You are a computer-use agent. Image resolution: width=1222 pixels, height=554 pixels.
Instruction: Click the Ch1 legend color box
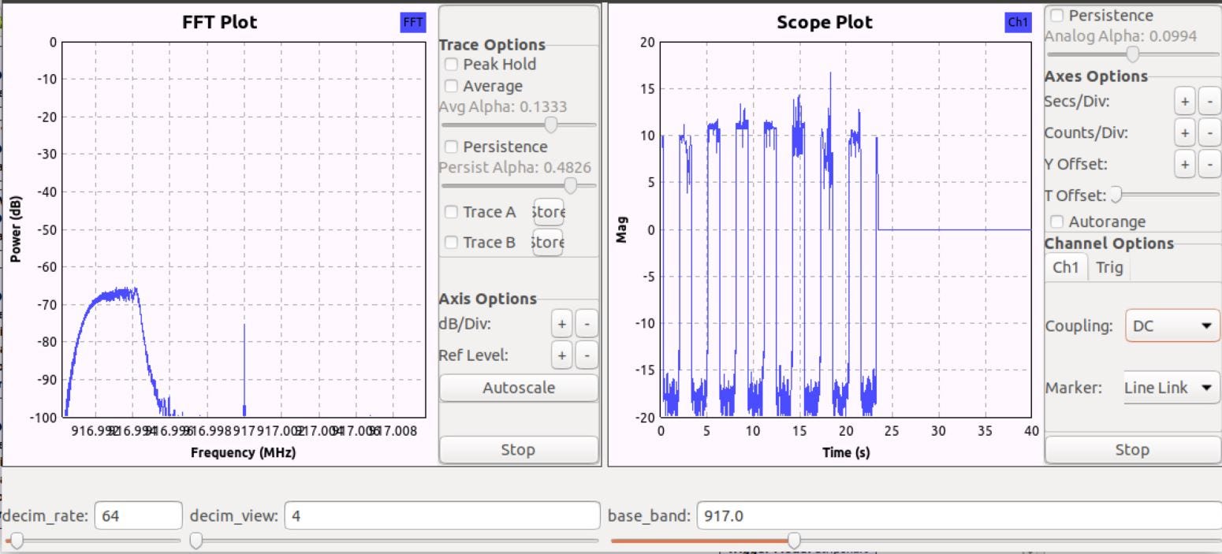tap(1019, 23)
